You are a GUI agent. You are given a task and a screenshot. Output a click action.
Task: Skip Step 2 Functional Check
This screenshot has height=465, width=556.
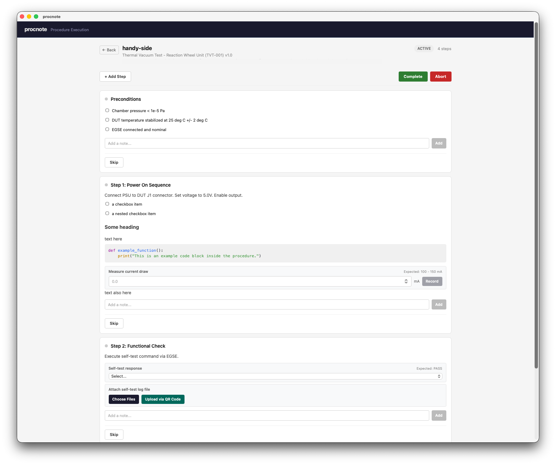coord(114,434)
